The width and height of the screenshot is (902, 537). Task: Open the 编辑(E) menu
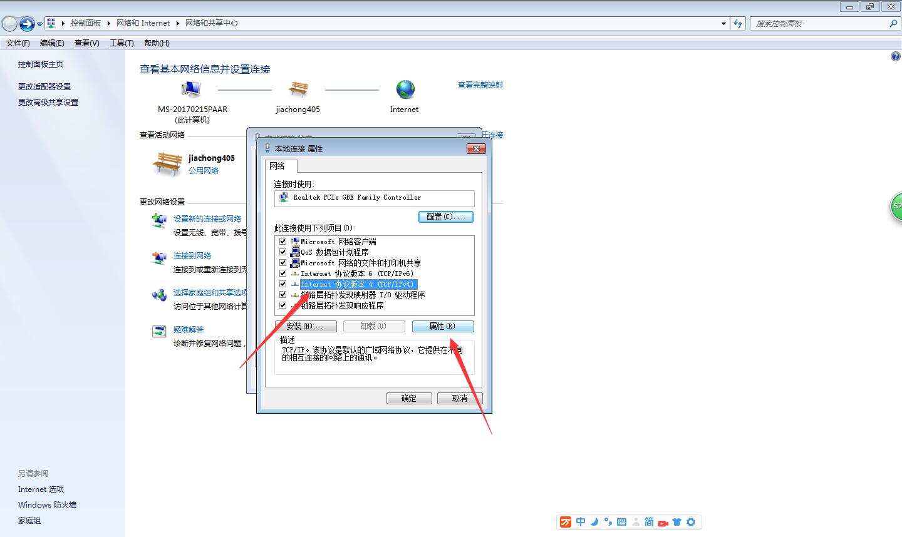tap(52, 43)
